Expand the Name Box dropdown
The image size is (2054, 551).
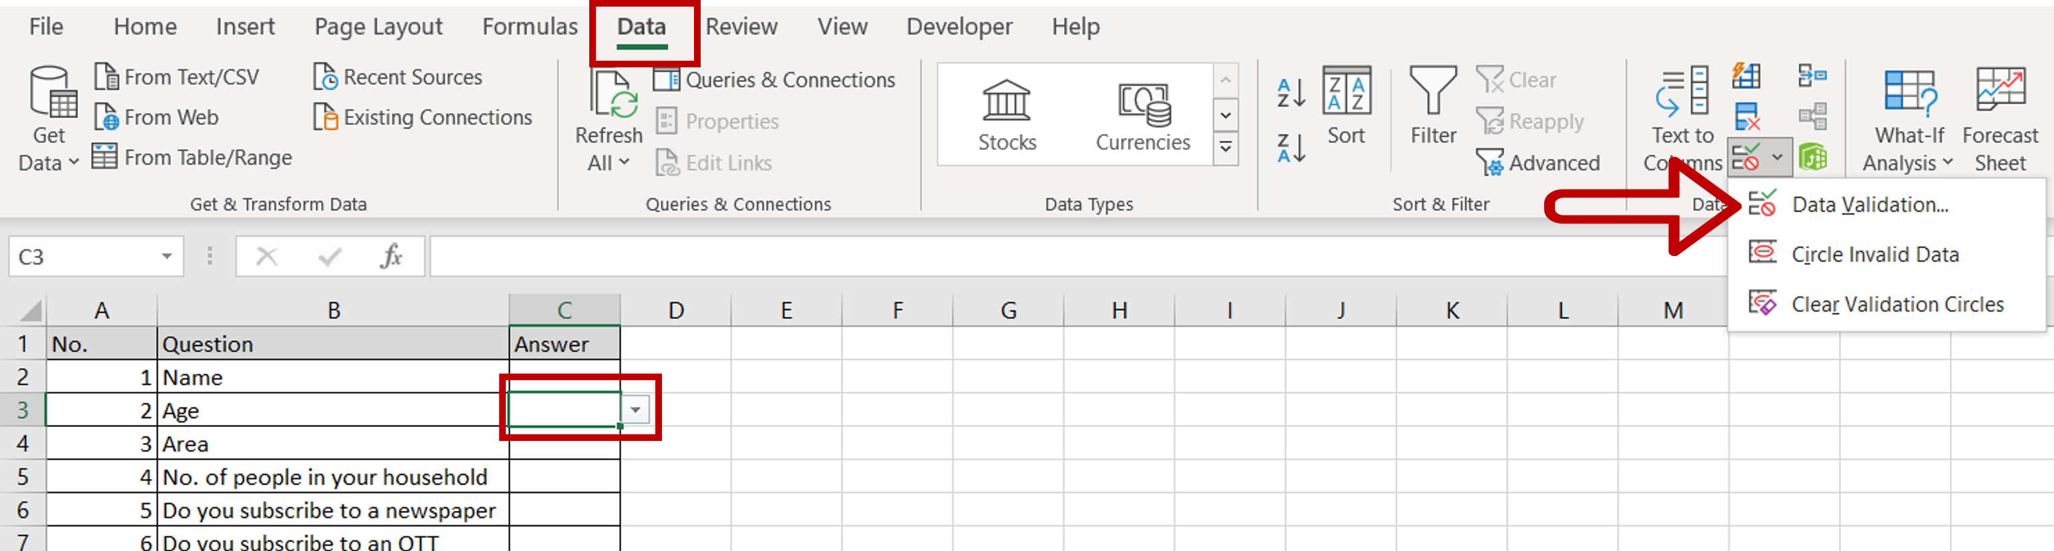[x=167, y=256]
